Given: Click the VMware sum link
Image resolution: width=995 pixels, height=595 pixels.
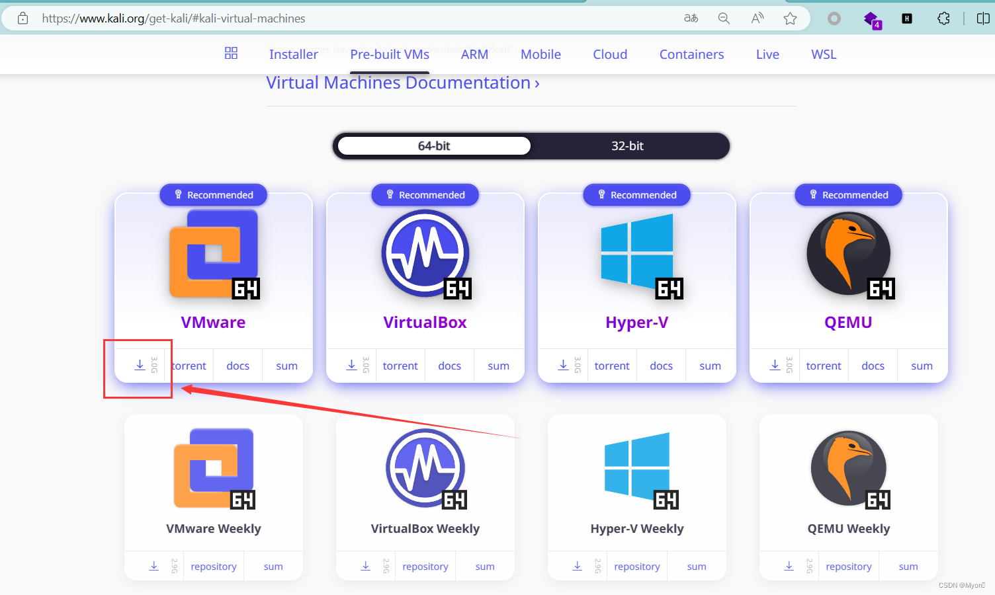Looking at the screenshot, I should click(286, 366).
